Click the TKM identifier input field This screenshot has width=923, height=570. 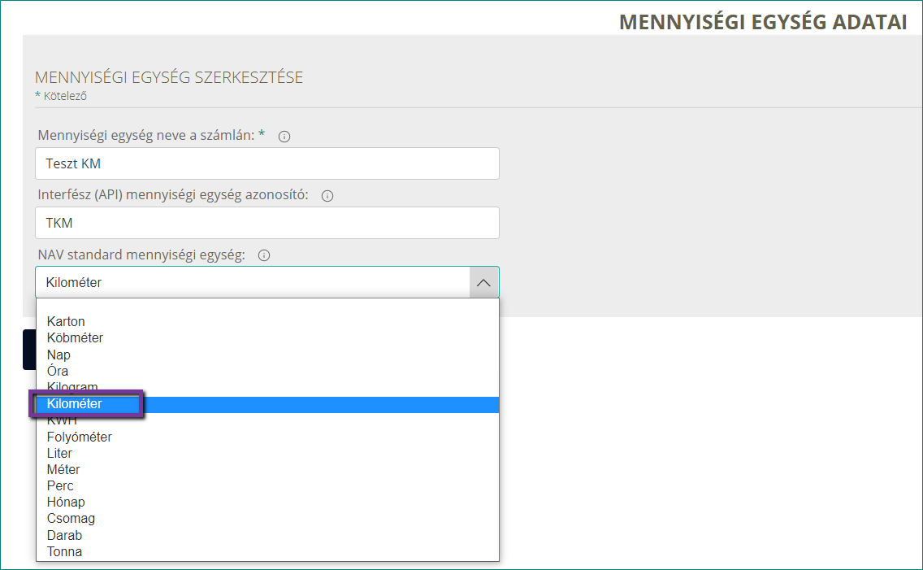point(267,223)
